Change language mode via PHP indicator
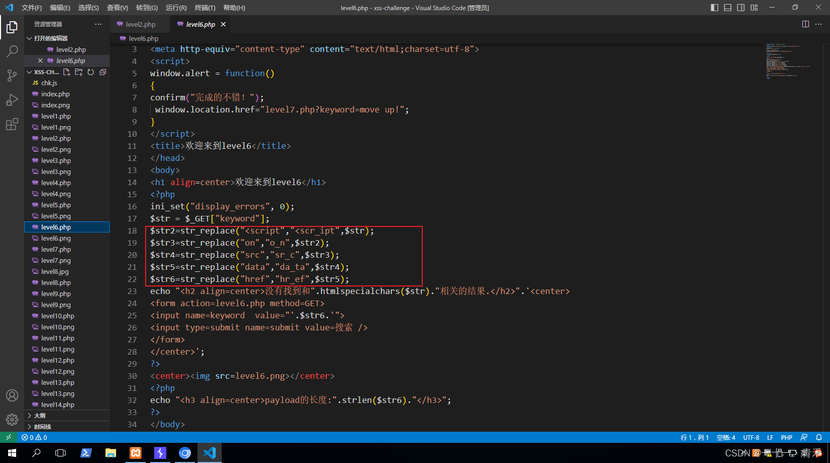Viewport: 830px width, 463px height. (787, 437)
